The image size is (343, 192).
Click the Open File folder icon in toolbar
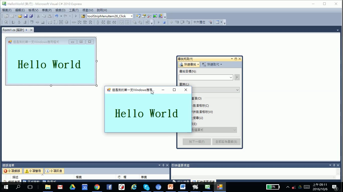(x=20, y=16)
